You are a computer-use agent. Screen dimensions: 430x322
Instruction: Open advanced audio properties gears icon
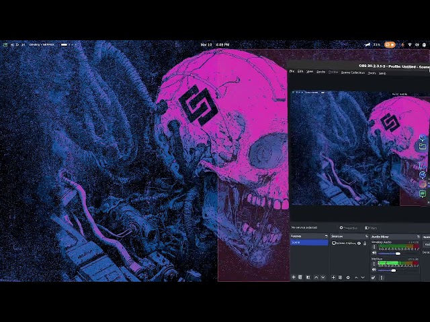374,277
